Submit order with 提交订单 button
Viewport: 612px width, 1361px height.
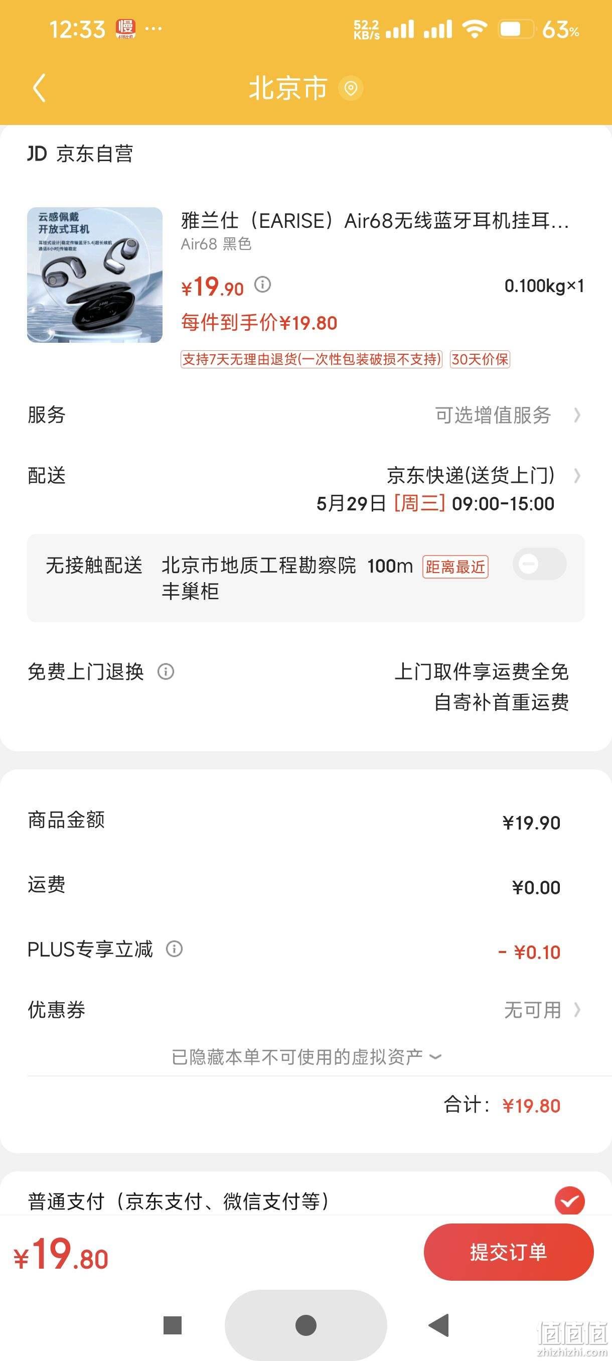tap(509, 1252)
